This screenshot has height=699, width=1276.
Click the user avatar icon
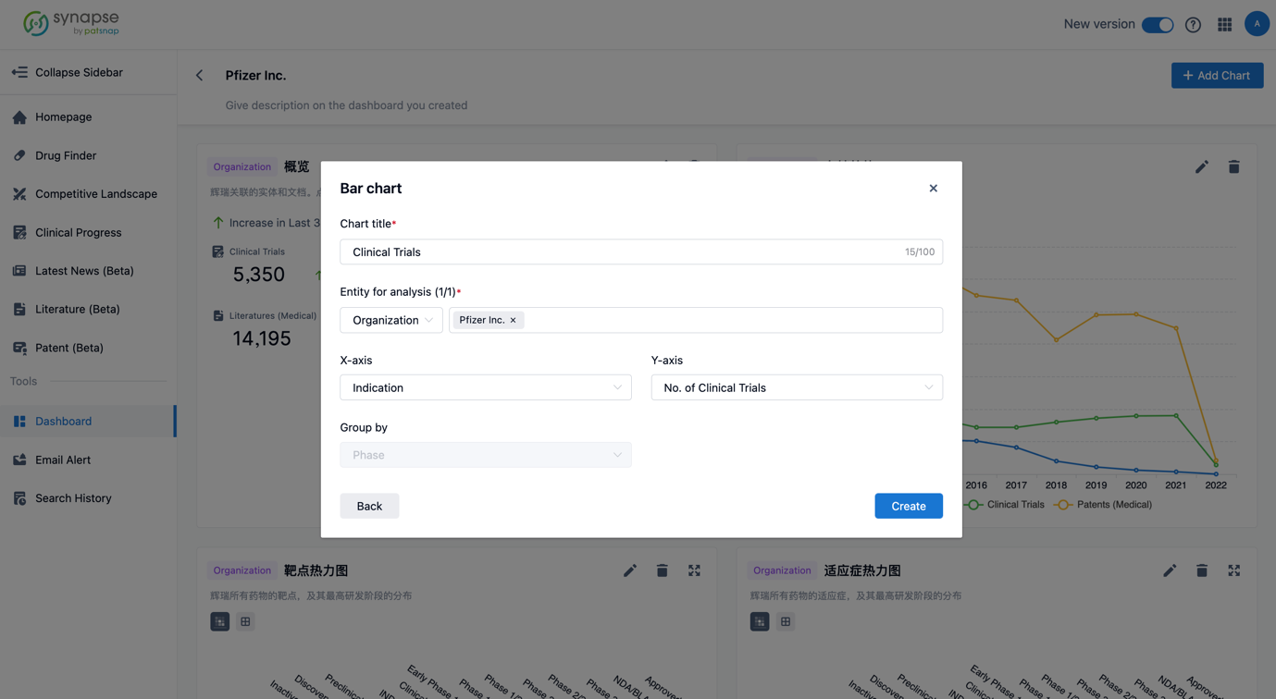point(1256,24)
